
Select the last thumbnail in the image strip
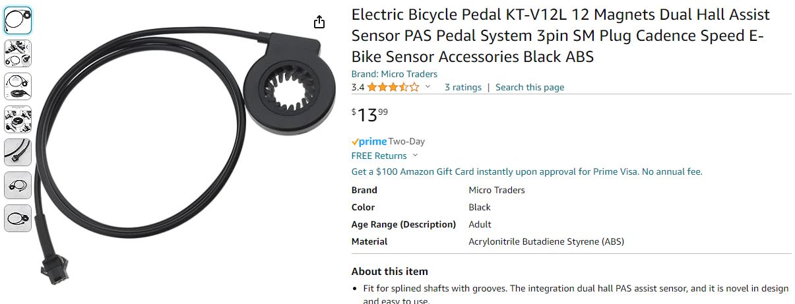pos(18,218)
